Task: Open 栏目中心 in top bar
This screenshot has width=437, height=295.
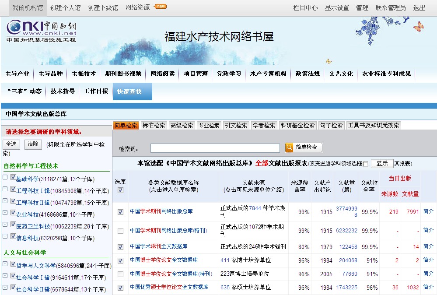Action: tap(305, 8)
